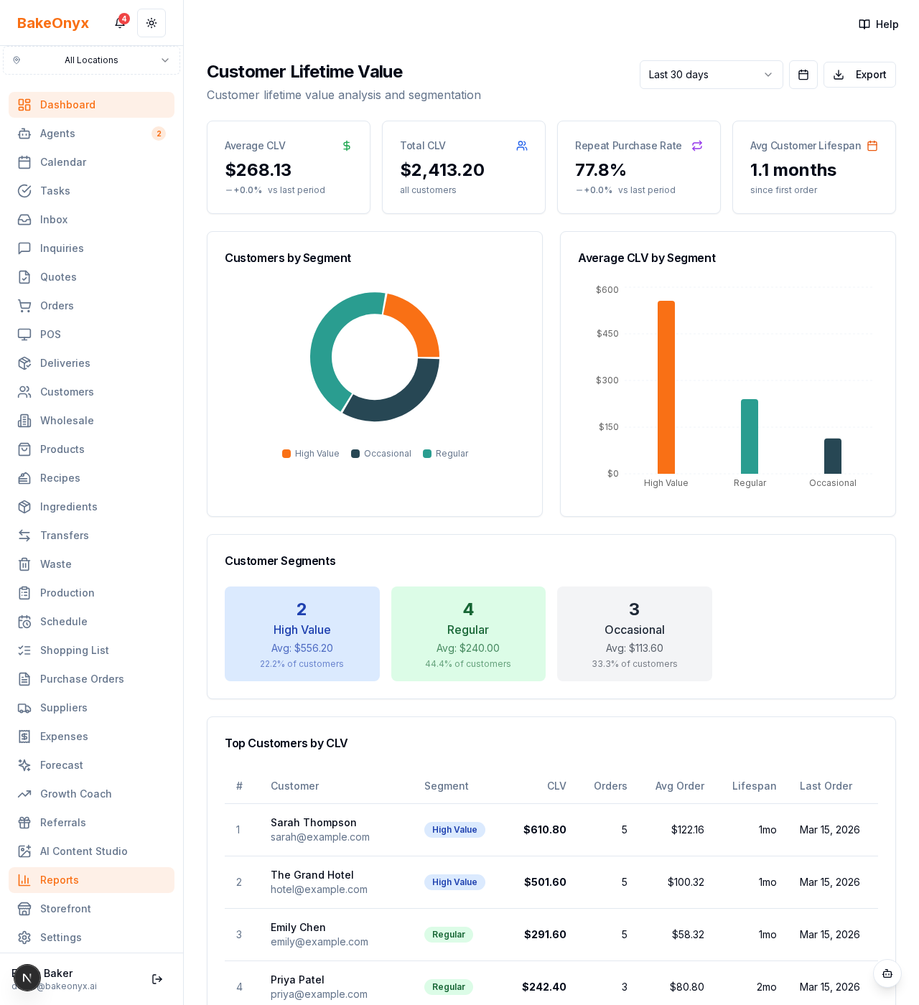Viewport: 919px width, 1005px height.
Task: Click the Agents robot icon
Action: pos(24,134)
